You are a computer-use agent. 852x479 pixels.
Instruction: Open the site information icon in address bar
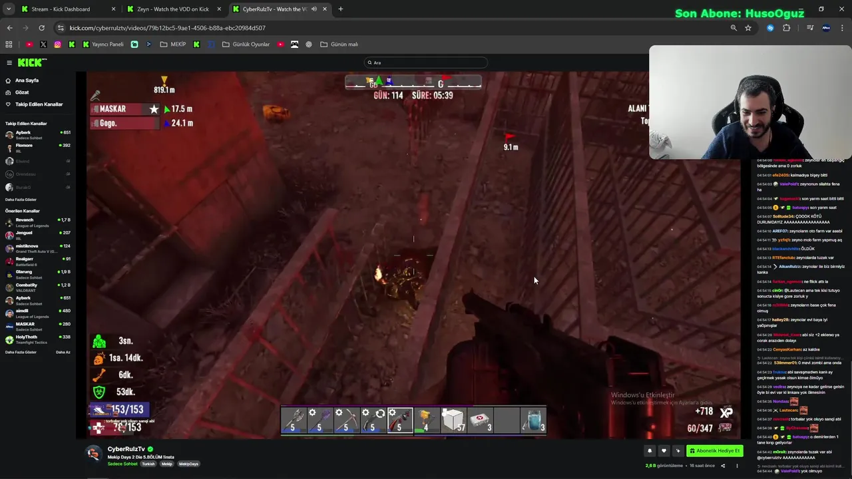click(x=61, y=28)
